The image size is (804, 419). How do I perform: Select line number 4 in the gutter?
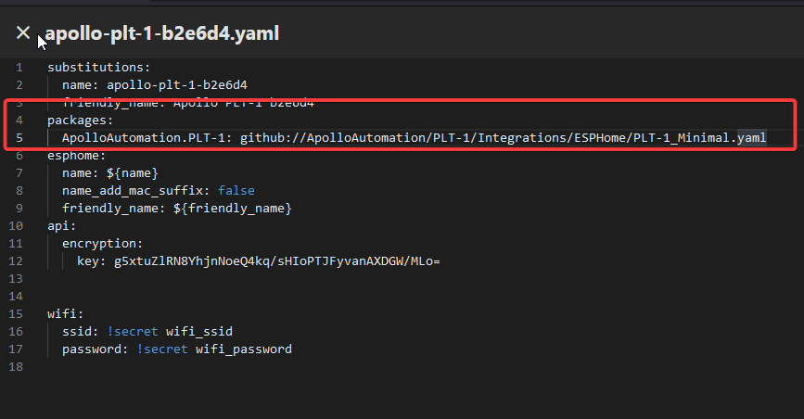pyautogui.click(x=19, y=121)
